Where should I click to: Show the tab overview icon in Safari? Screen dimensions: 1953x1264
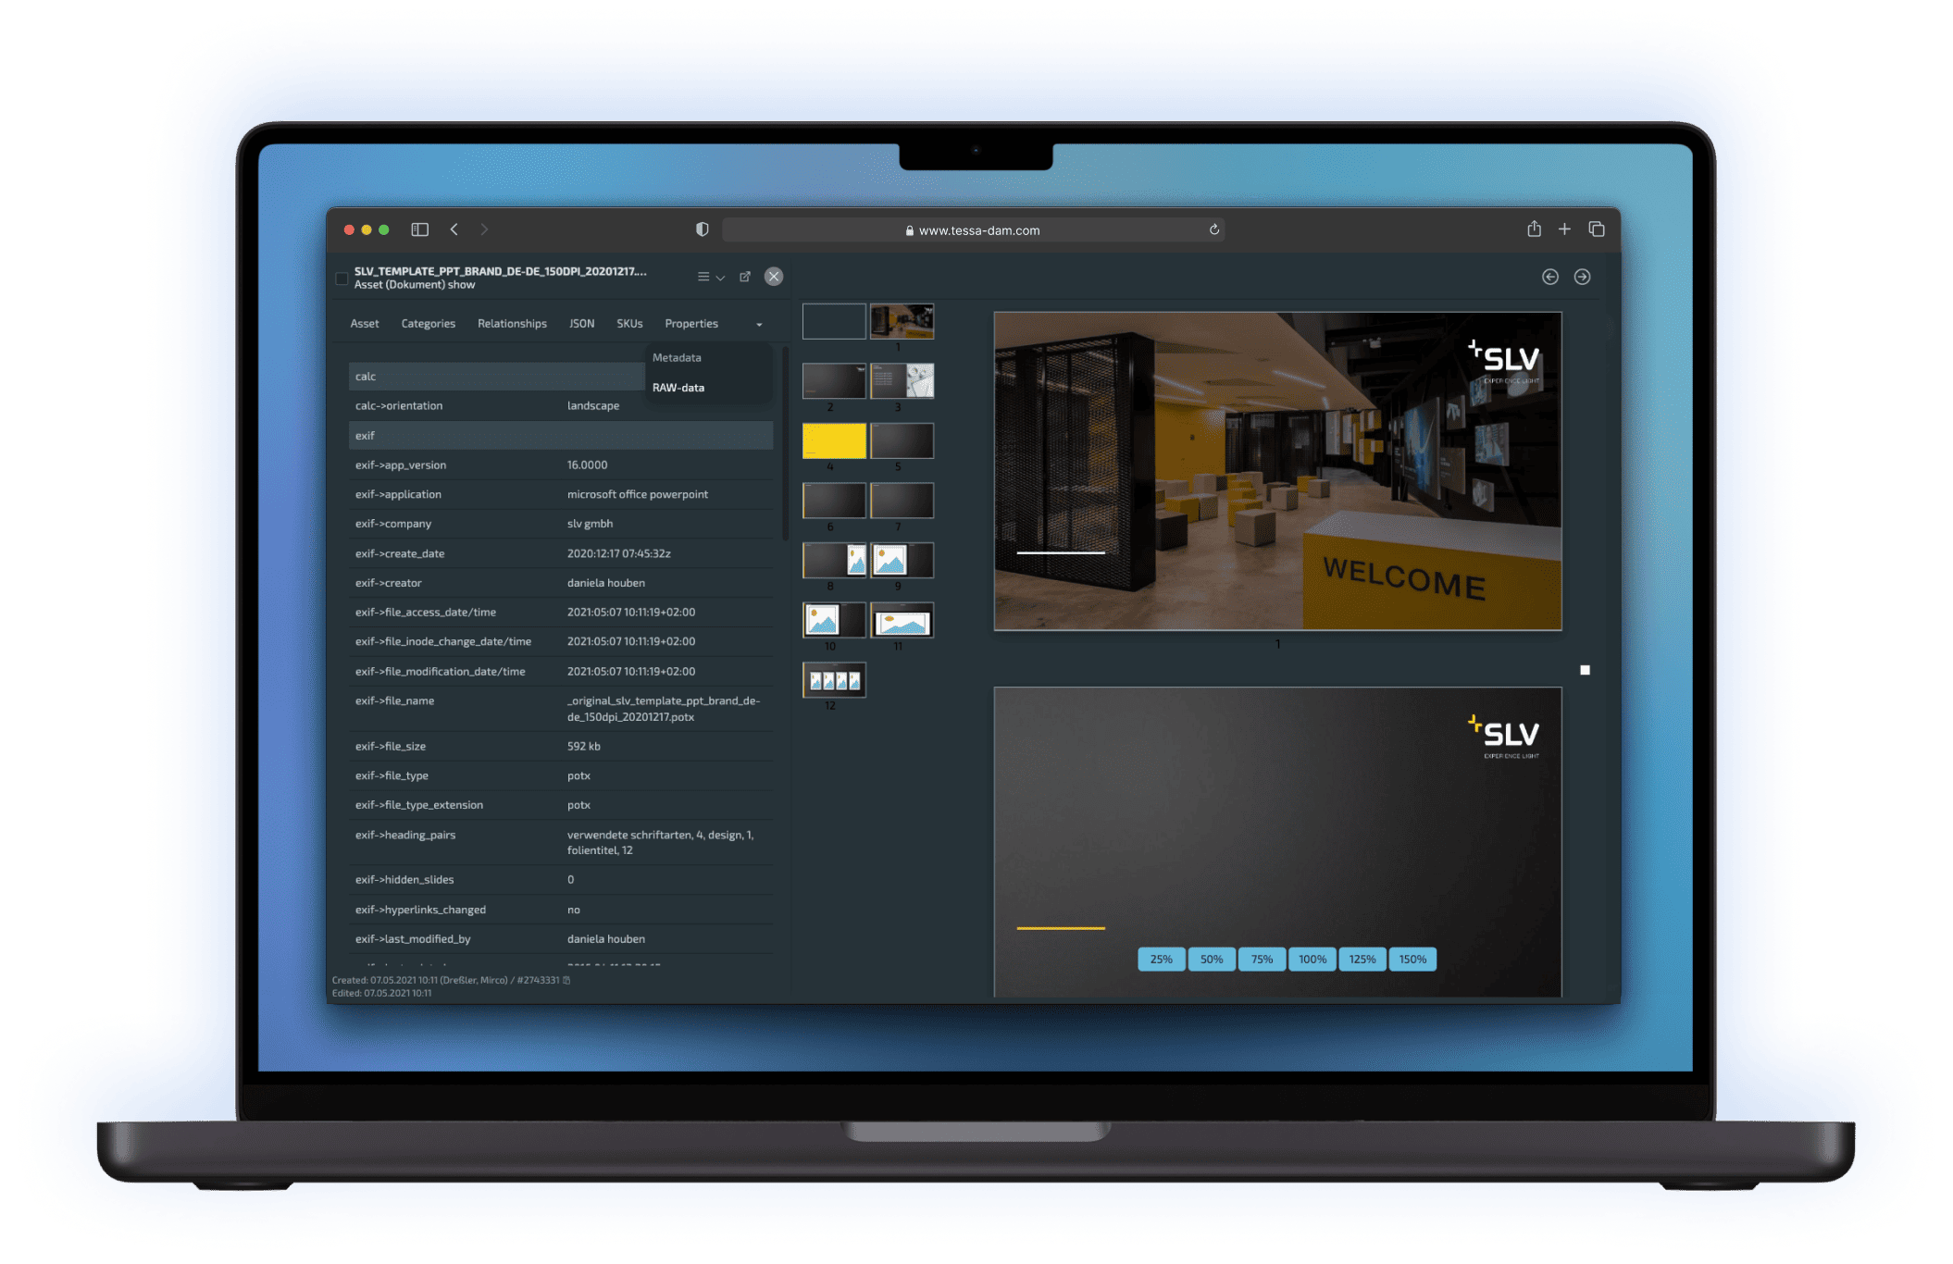(1597, 229)
